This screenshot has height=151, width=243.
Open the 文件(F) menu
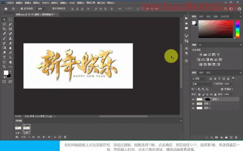coord(10,3)
